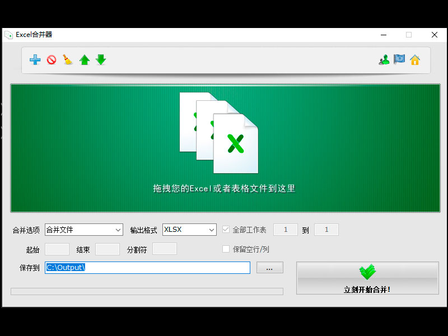Click the red remove file icon
The image size is (448, 336).
(x=52, y=60)
